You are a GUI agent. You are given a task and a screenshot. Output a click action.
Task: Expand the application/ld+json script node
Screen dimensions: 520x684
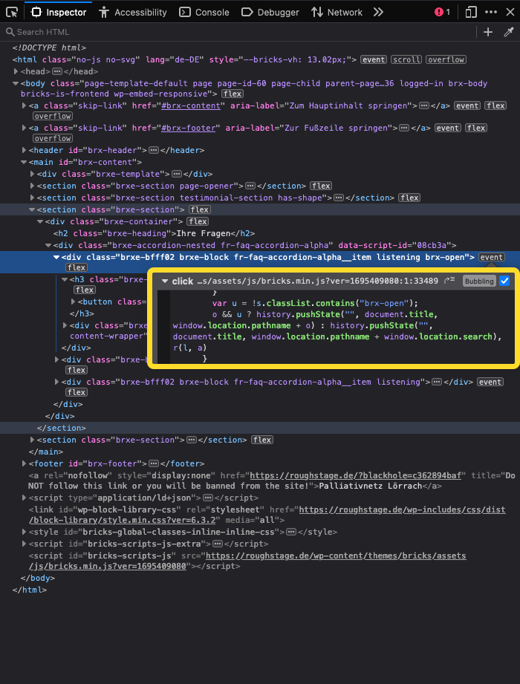click(25, 498)
